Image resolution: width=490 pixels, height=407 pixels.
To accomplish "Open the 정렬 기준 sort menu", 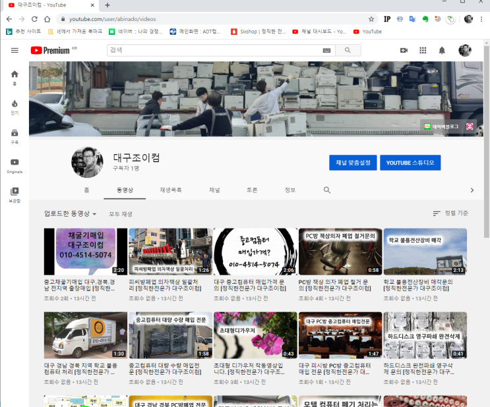I will click(450, 213).
